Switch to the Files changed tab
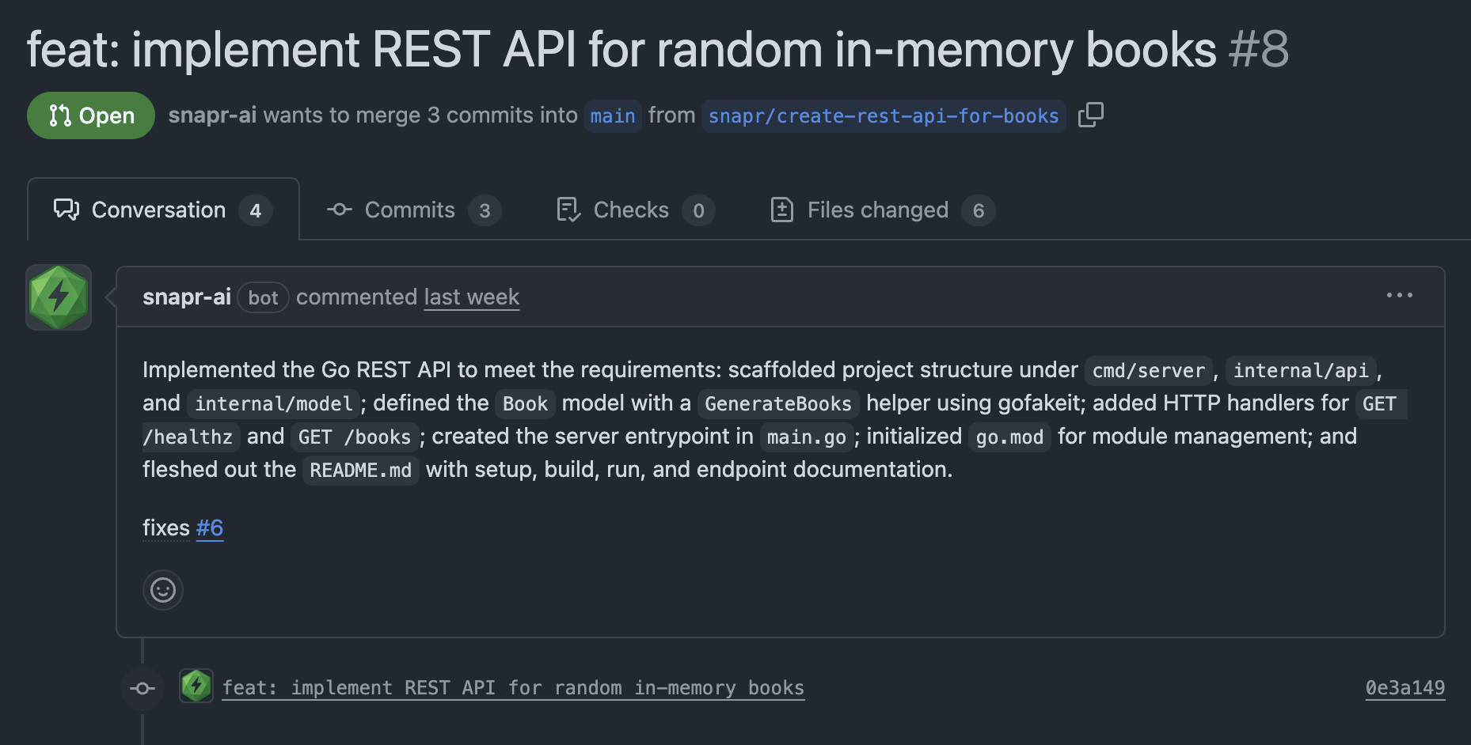This screenshot has width=1471, height=745. (x=876, y=210)
